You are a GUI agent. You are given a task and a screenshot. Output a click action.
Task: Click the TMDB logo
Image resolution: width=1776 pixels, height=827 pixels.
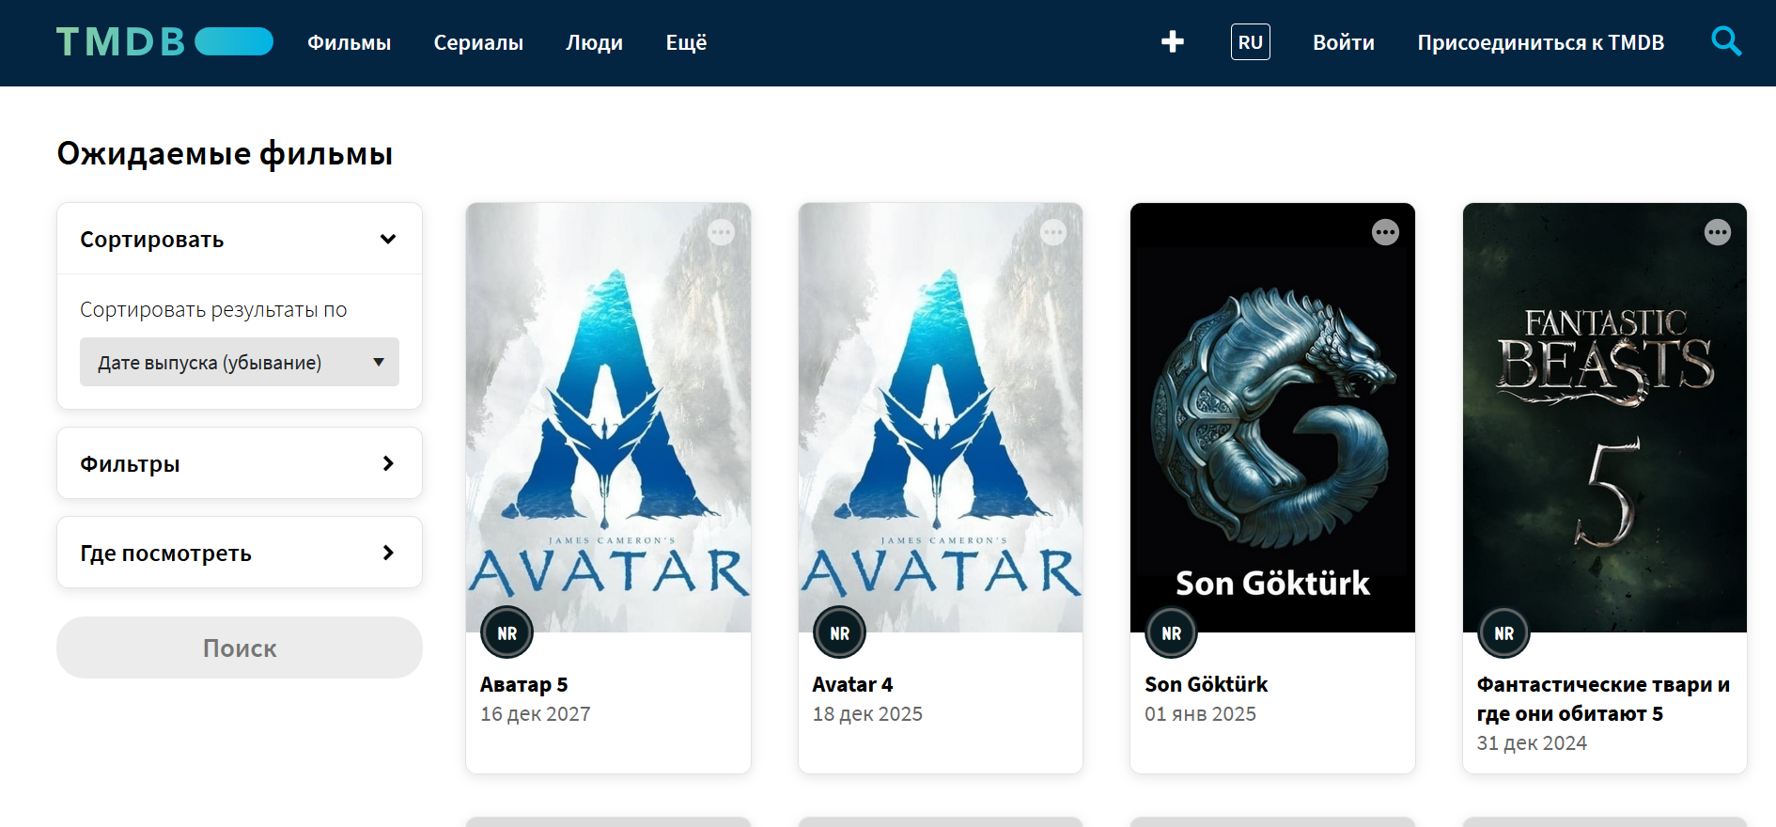(164, 42)
